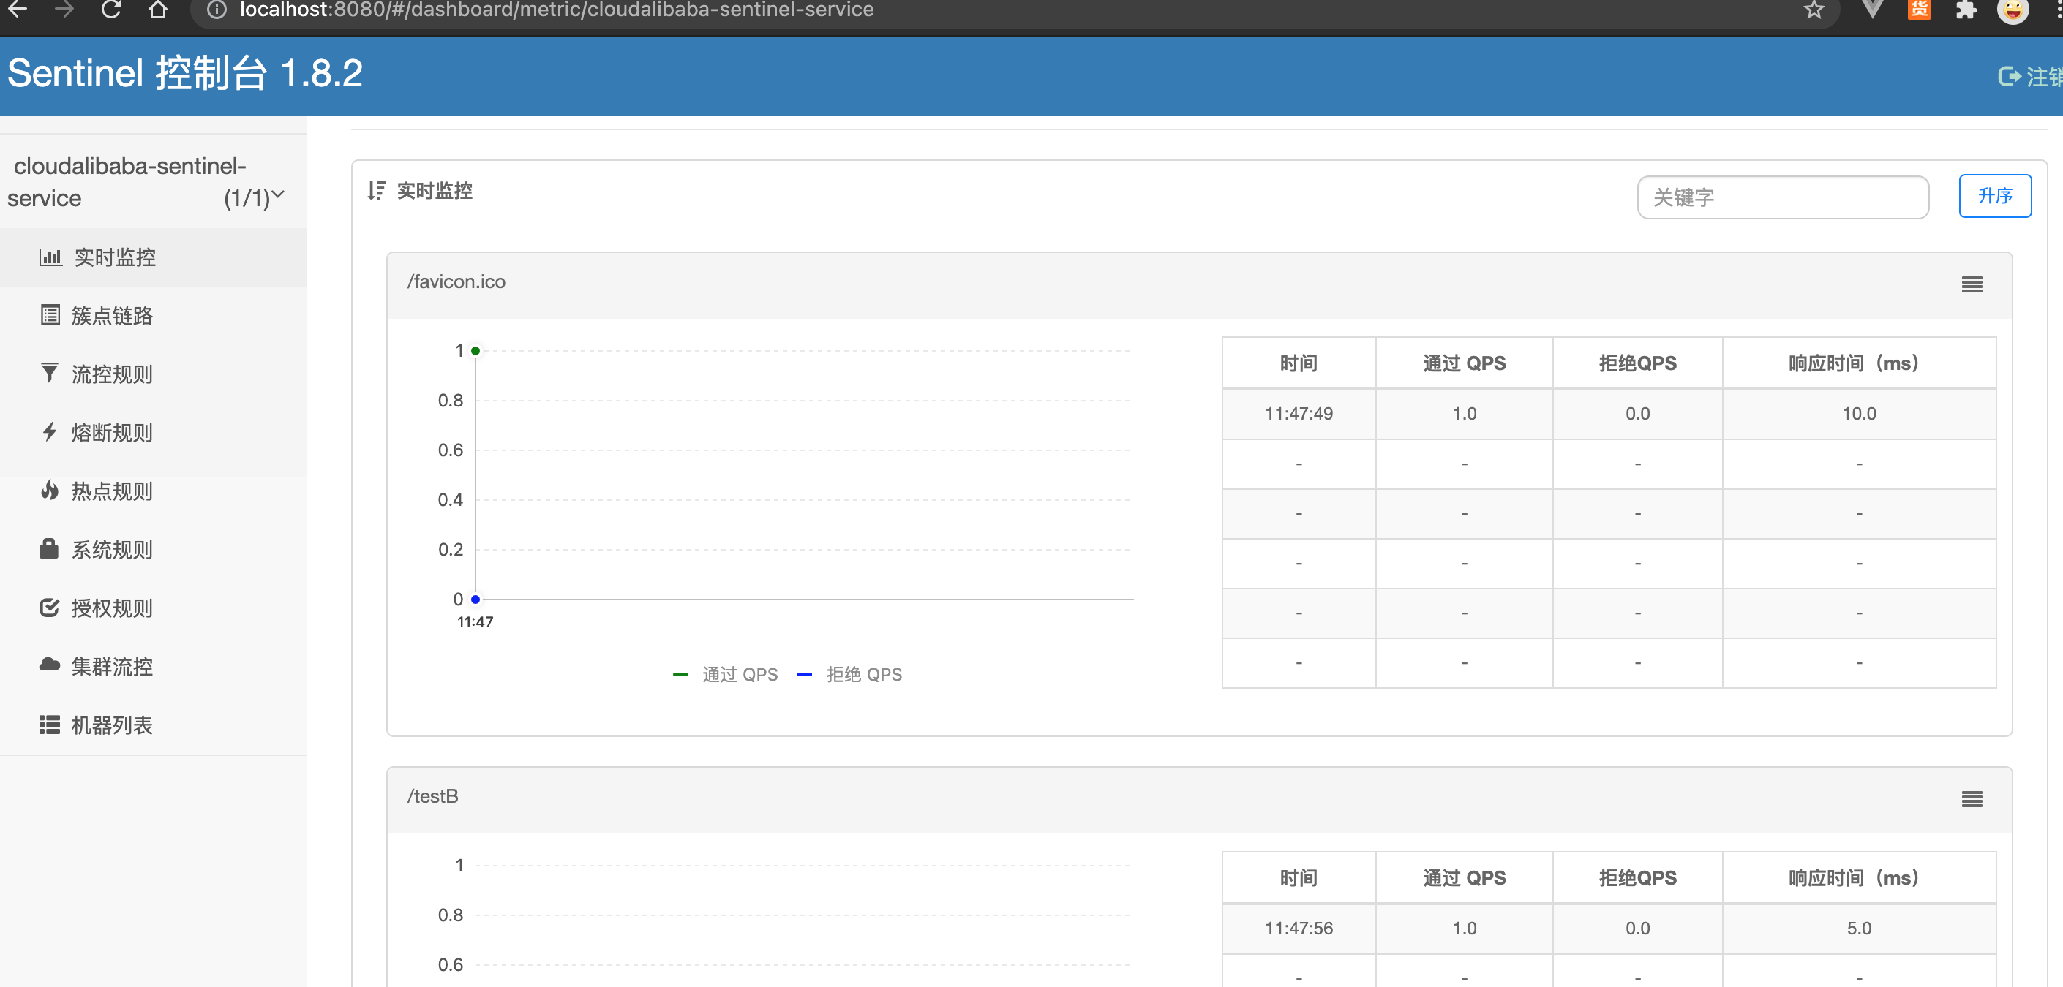Open 熔断规则 in the sidebar
Image resolution: width=2063 pixels, height=987 pixels.
pyautogui.click(x=153, y=432)
